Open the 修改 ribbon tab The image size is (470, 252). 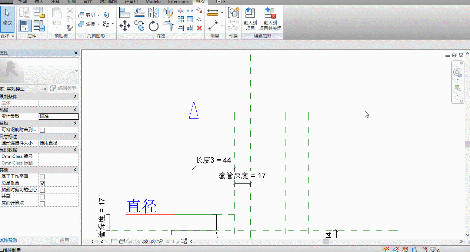click(200, 2)
